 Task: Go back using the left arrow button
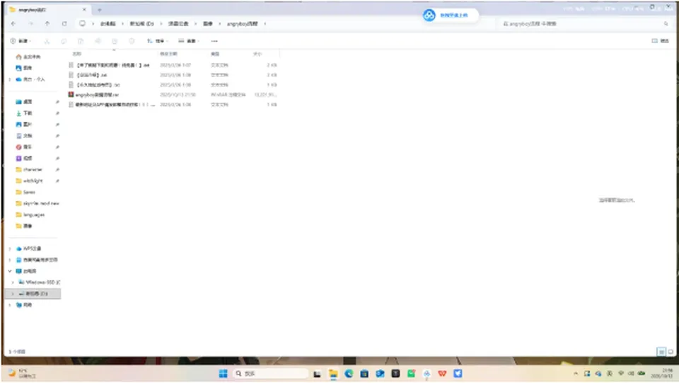click(13, 24)
